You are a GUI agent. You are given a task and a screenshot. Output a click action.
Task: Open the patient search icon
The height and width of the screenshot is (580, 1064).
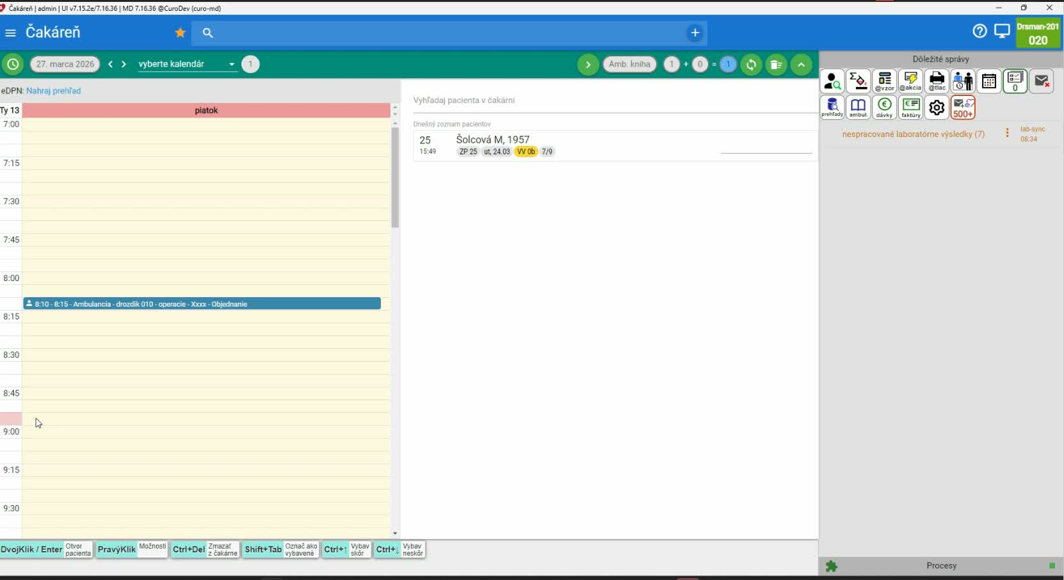[x=832, y=82]
